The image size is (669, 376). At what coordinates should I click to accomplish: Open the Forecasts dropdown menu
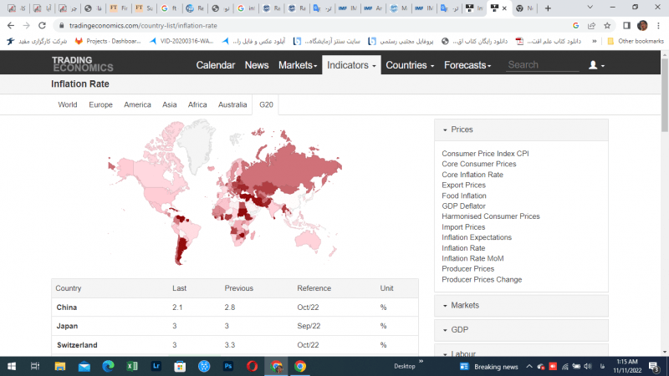470,65
